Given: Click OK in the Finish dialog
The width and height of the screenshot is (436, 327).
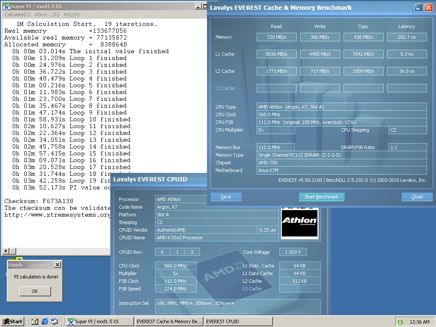Looking at the screenshot, I should pyautogui.click(x=35, y=291).
